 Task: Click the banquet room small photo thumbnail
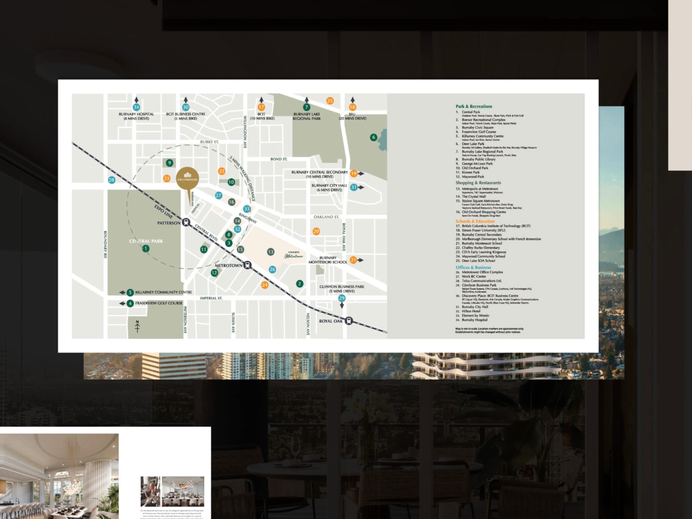coord(183,492)
